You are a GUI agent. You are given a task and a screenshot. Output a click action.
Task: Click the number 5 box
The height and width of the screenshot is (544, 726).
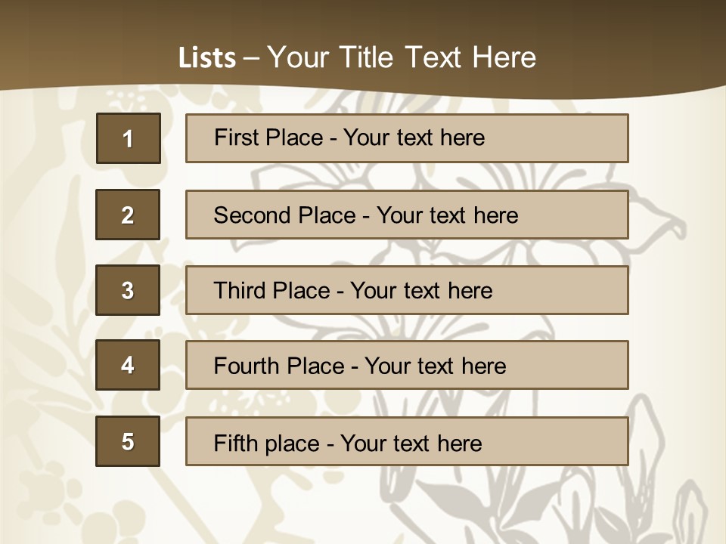pos(128,441)
